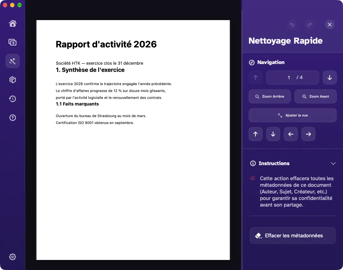The height and width of the screenshot is (270, 343).
Task: Pan the view left arrow button
Action: click(x=291, y=134)
